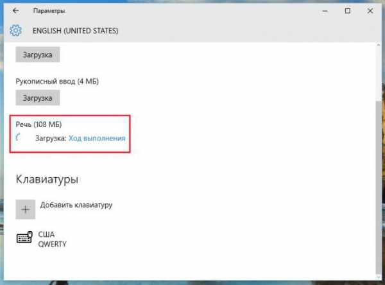The image size is (385, 285).
Task: Select the keyboard icon next to США
Action: pyautogui.click(x=25, y=239)
